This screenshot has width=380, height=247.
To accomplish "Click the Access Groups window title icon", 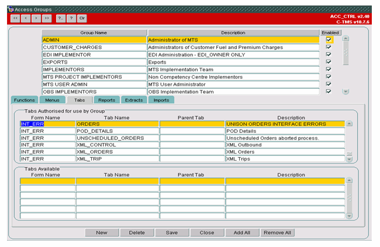I will click(11, 9).
